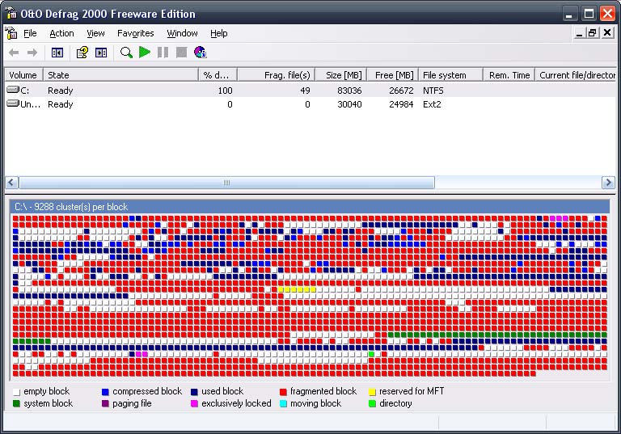The image size is (621, 434).
Task: Open the Favorites menu
Action: click(x=136, y=33)
